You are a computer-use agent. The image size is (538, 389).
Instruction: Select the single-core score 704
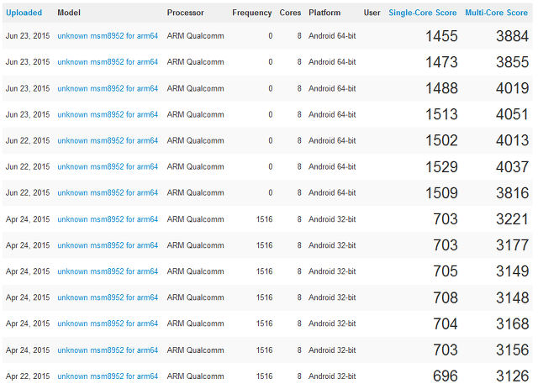click(446, 323)
